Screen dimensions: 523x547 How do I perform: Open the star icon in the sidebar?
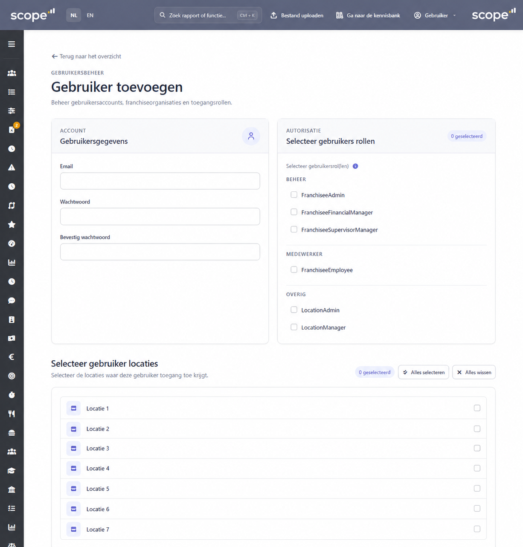pyautogui.click(x=12, y=224)
